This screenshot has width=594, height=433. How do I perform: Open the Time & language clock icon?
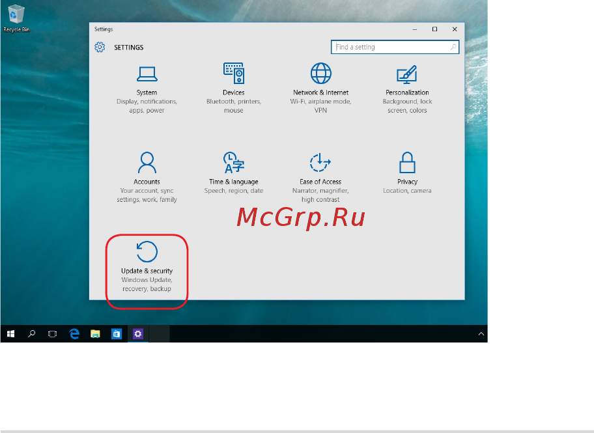tap(234, 163)
